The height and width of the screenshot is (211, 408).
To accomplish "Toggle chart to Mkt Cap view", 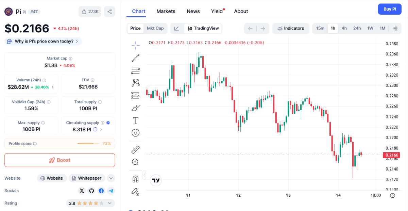I will click(x=155, y=28).
